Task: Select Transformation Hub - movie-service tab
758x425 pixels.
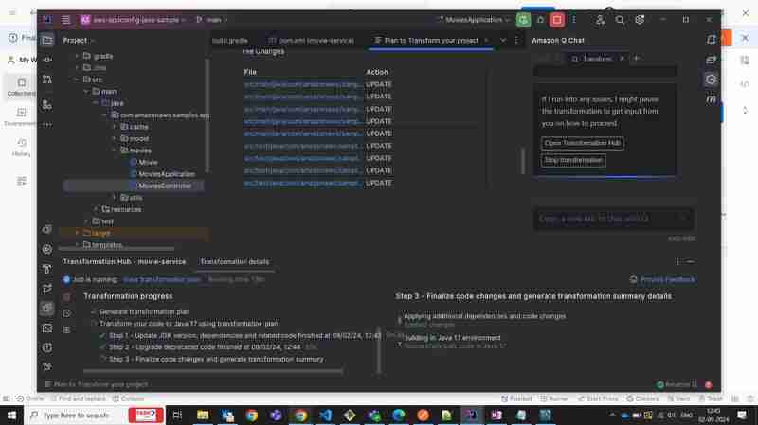Action: (124, 262)
